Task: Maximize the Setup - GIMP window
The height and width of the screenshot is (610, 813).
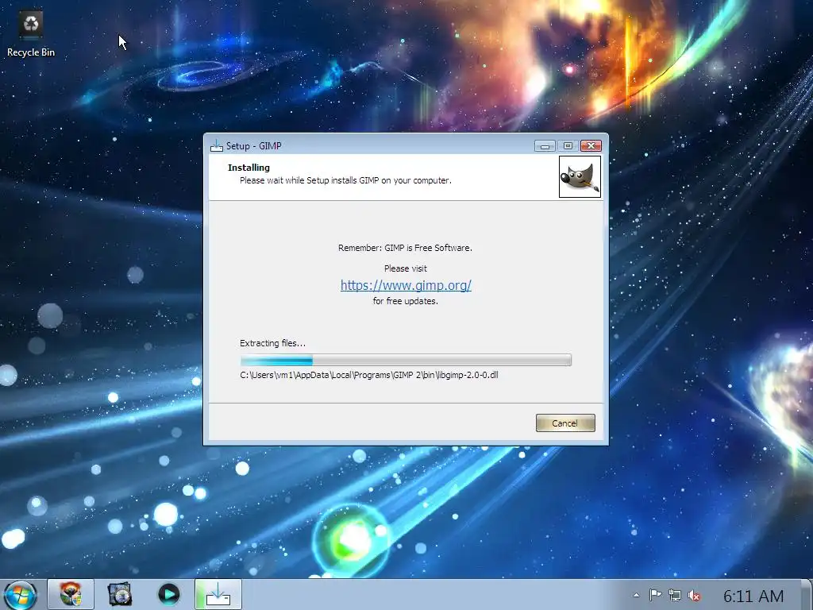Action: (568, 146)
